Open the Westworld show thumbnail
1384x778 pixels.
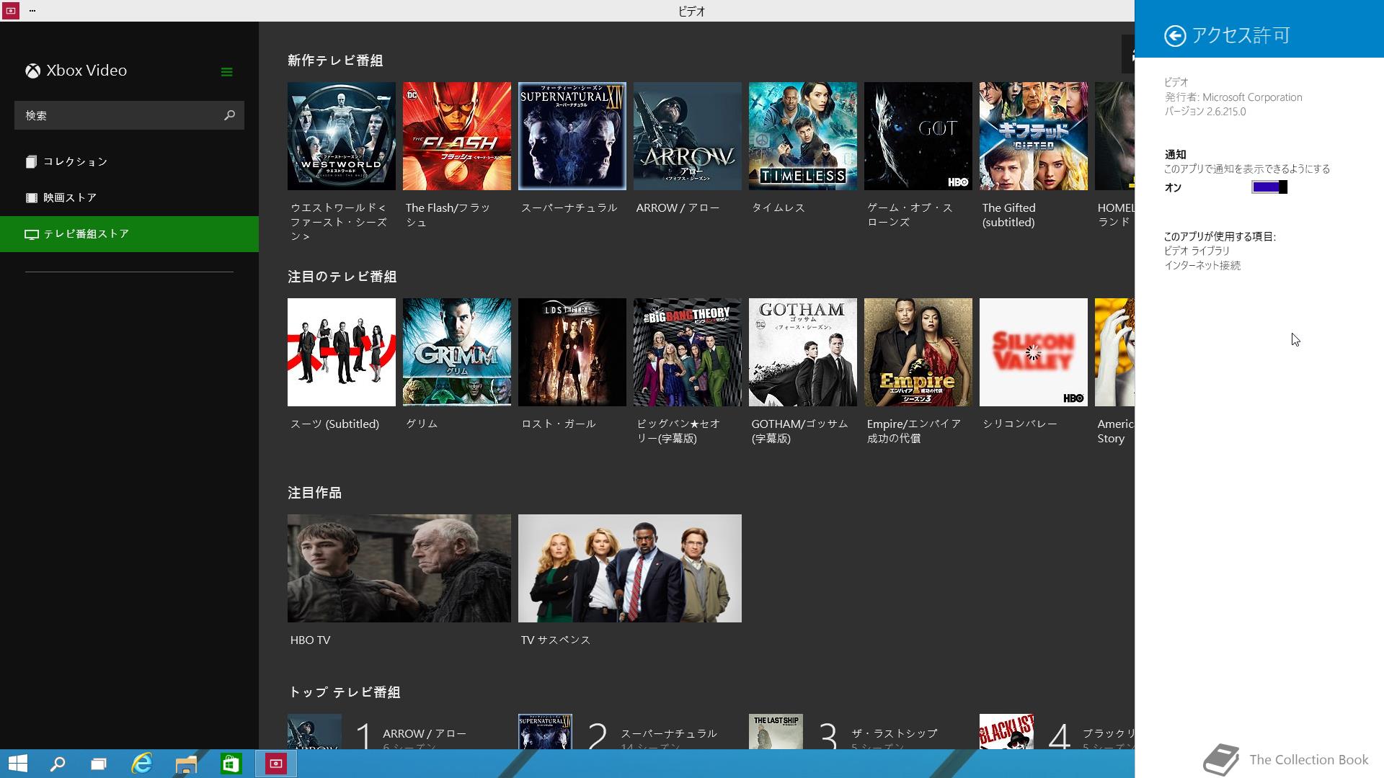(x=342, y=136)
